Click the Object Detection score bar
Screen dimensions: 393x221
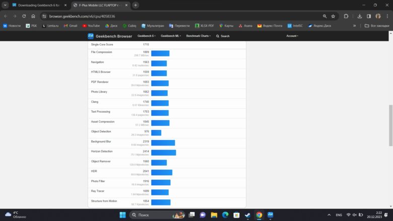pos(156,133)
